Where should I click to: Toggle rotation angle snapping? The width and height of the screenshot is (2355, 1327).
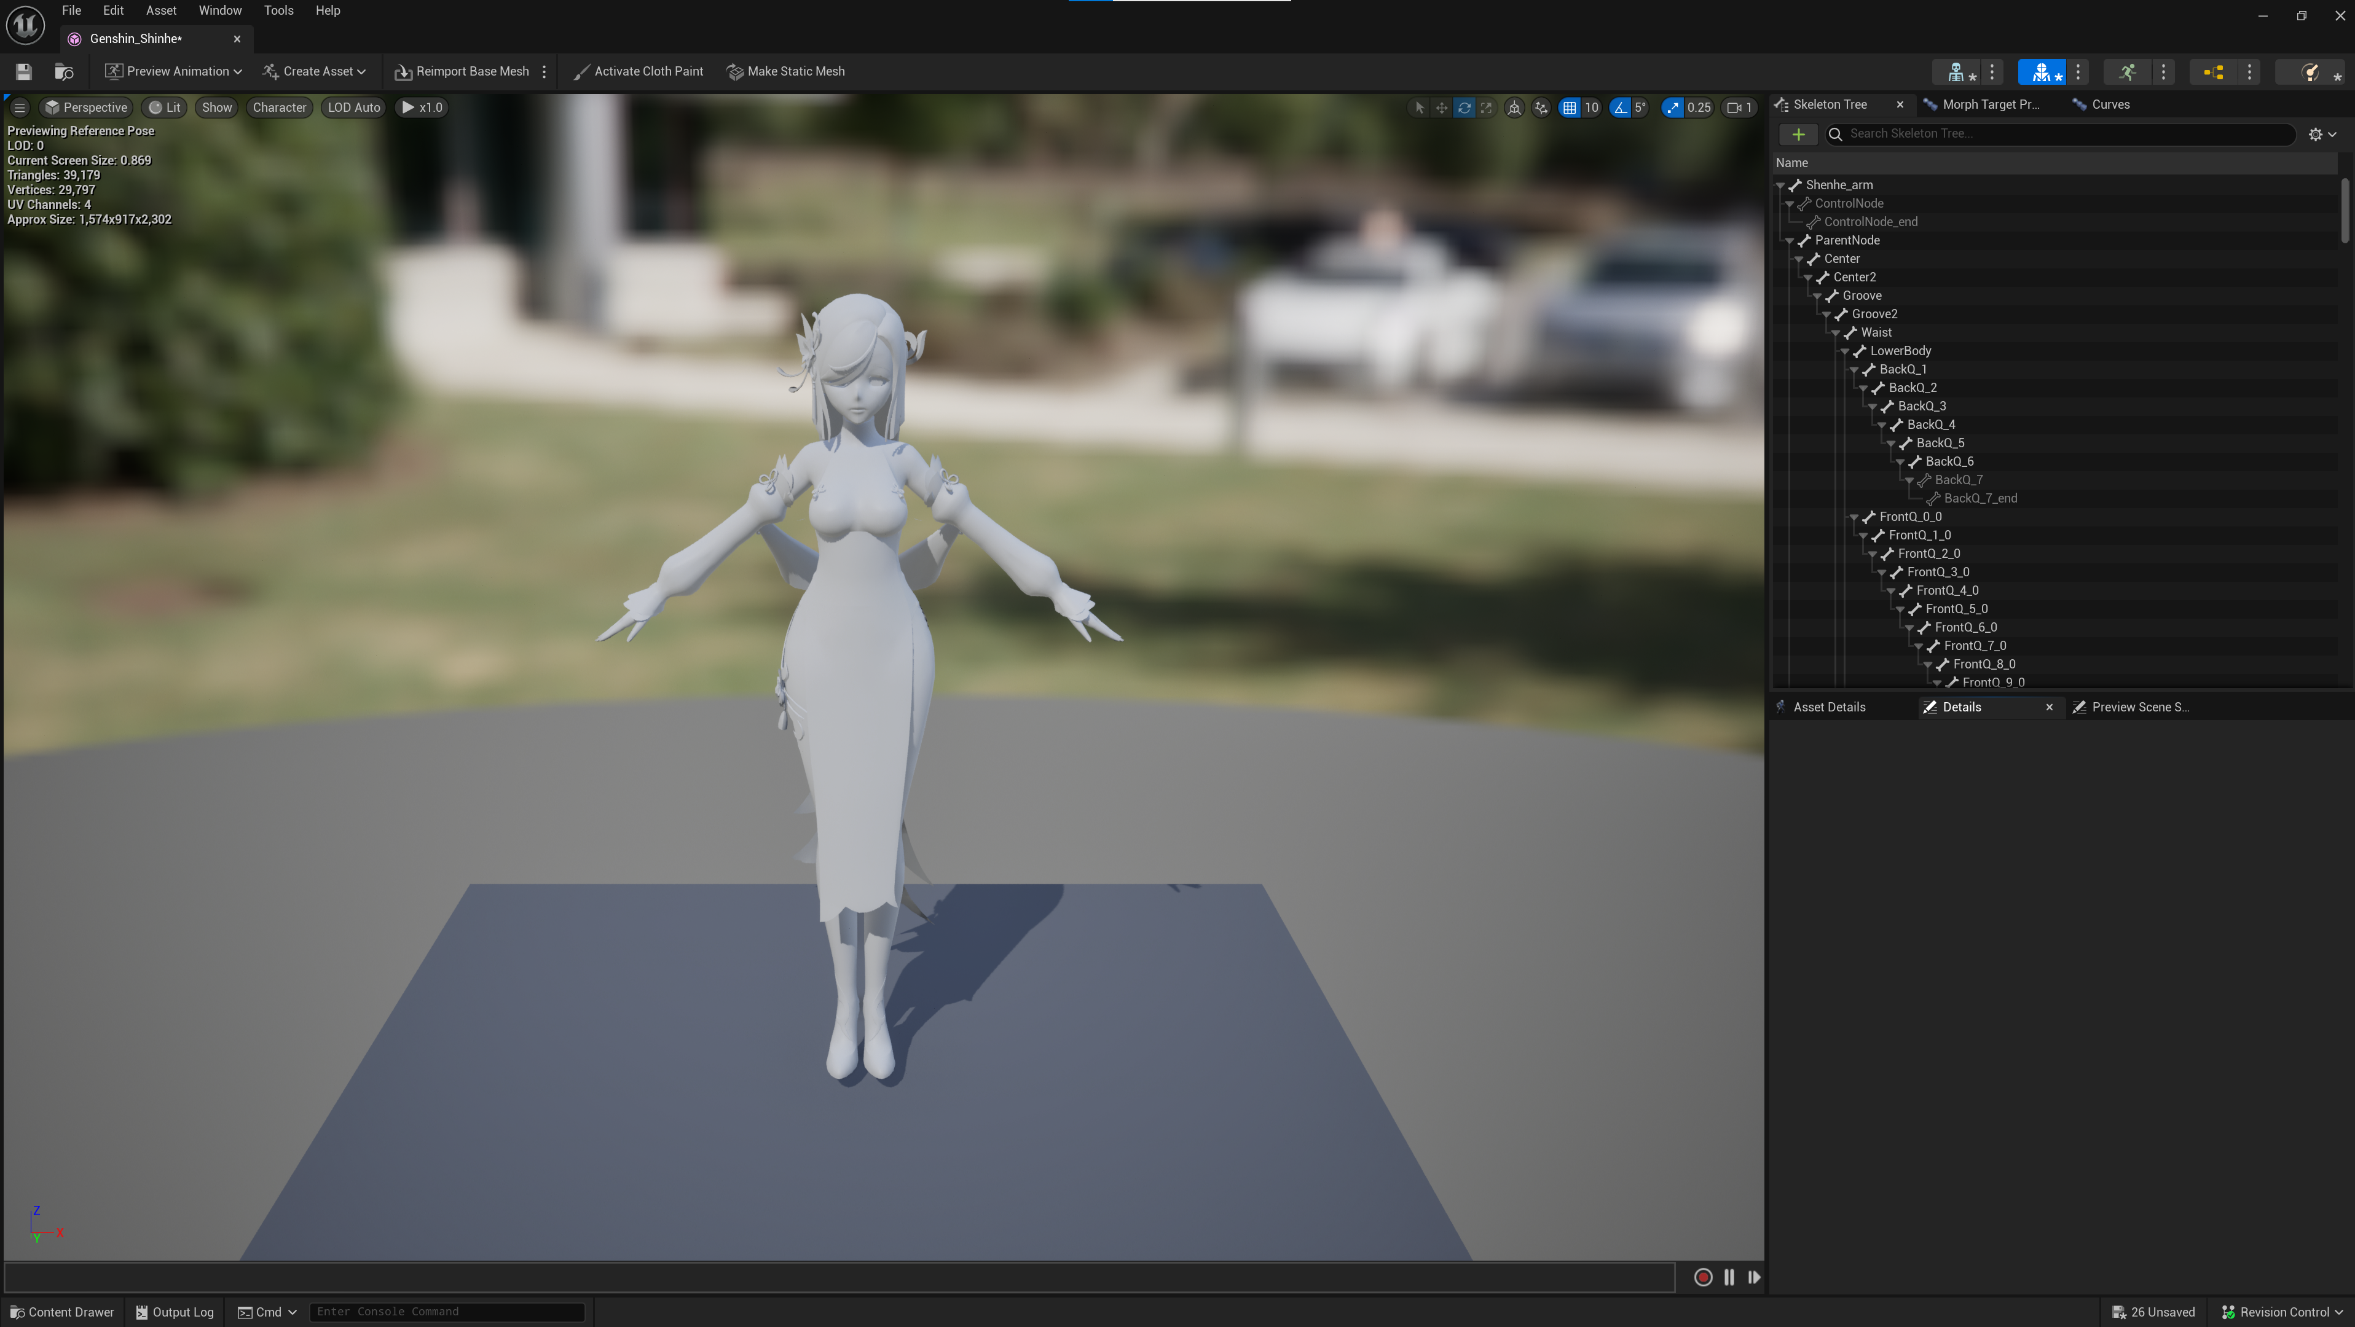[x=1620, y=107]
